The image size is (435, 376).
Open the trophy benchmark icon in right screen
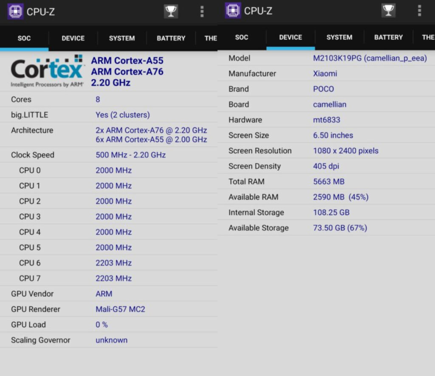(x=388, y=11)
